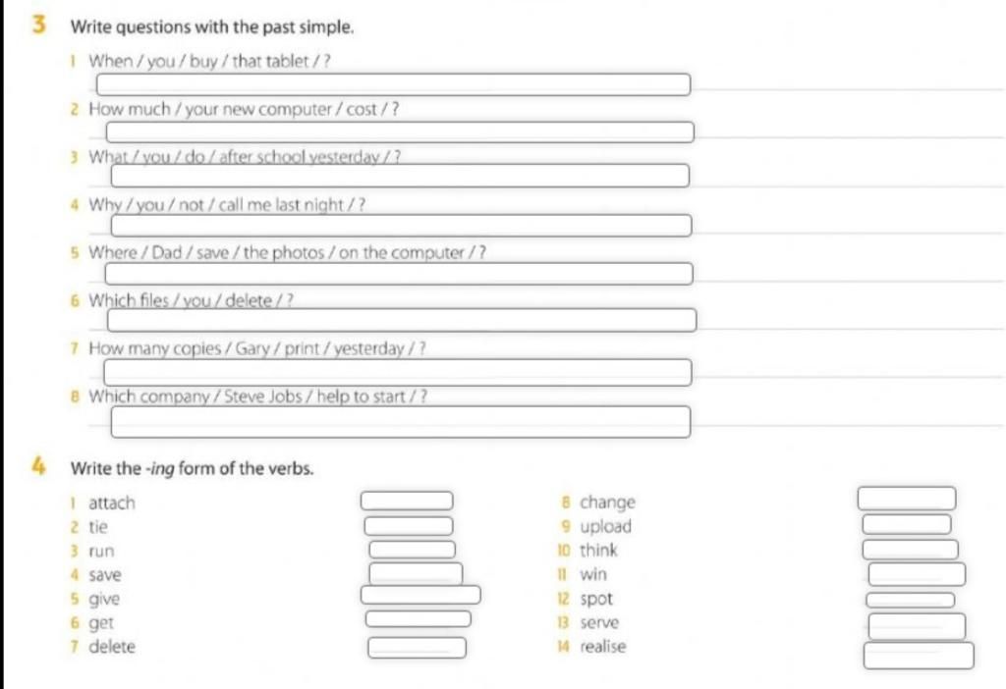The image size is (1006, 689).
Task: Focus the -ing answer box for 'save'
Action: 416,573
